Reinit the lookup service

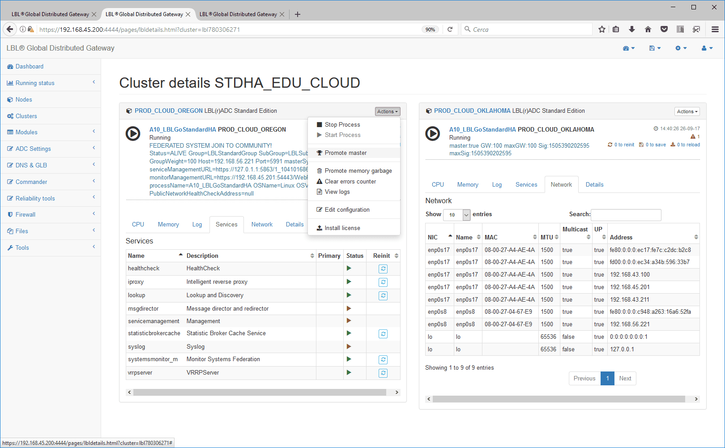point(383,295)
